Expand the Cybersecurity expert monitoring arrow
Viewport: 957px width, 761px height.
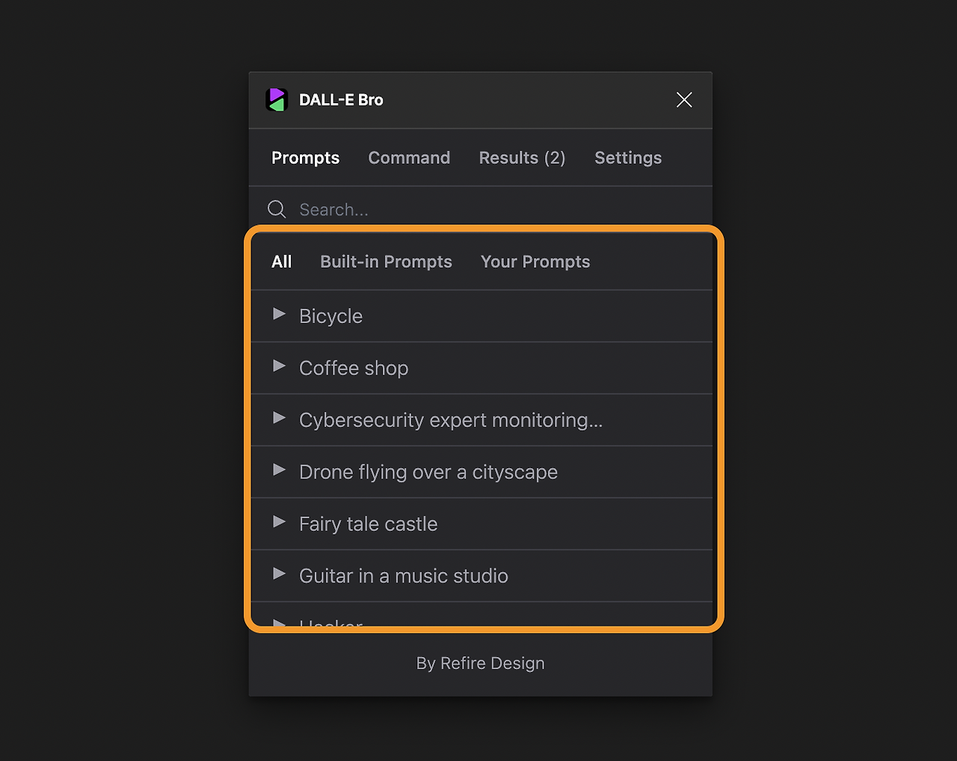pos(280,419)
